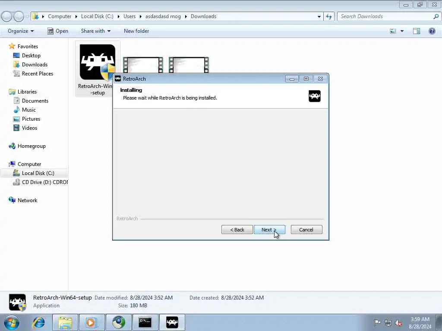Click the address bar refresh button
The height and width of the screenshot is (331, 442).
329,16
